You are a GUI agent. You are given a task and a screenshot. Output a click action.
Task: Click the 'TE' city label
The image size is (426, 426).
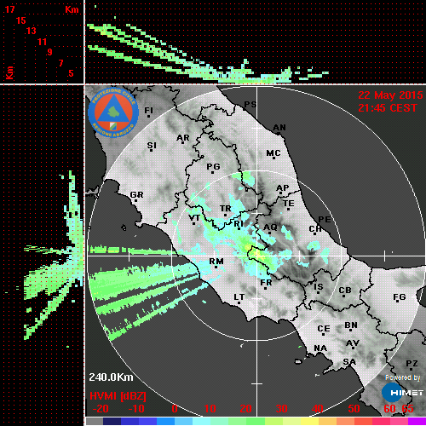[x=289, y=204]
